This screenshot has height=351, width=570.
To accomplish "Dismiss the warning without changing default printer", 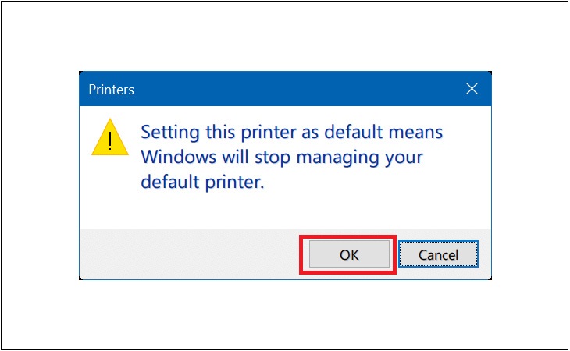I will 438,254.
